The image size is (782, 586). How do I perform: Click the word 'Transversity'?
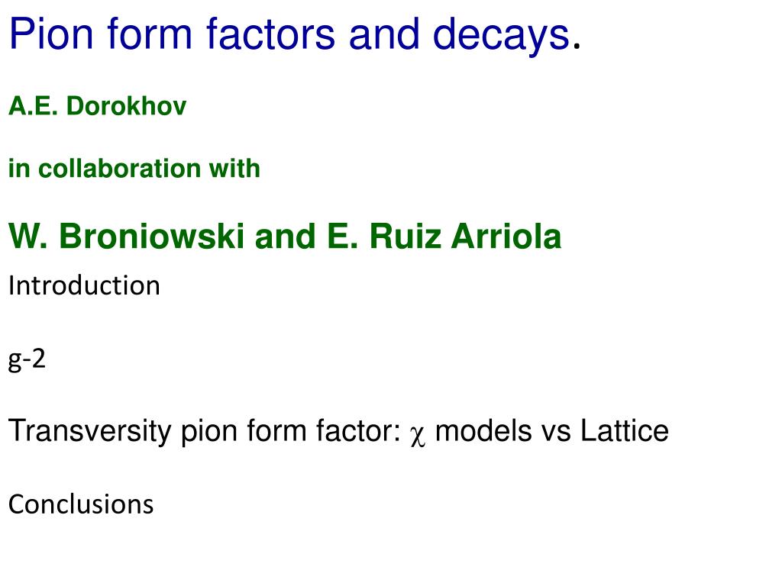tap(90, 431)
